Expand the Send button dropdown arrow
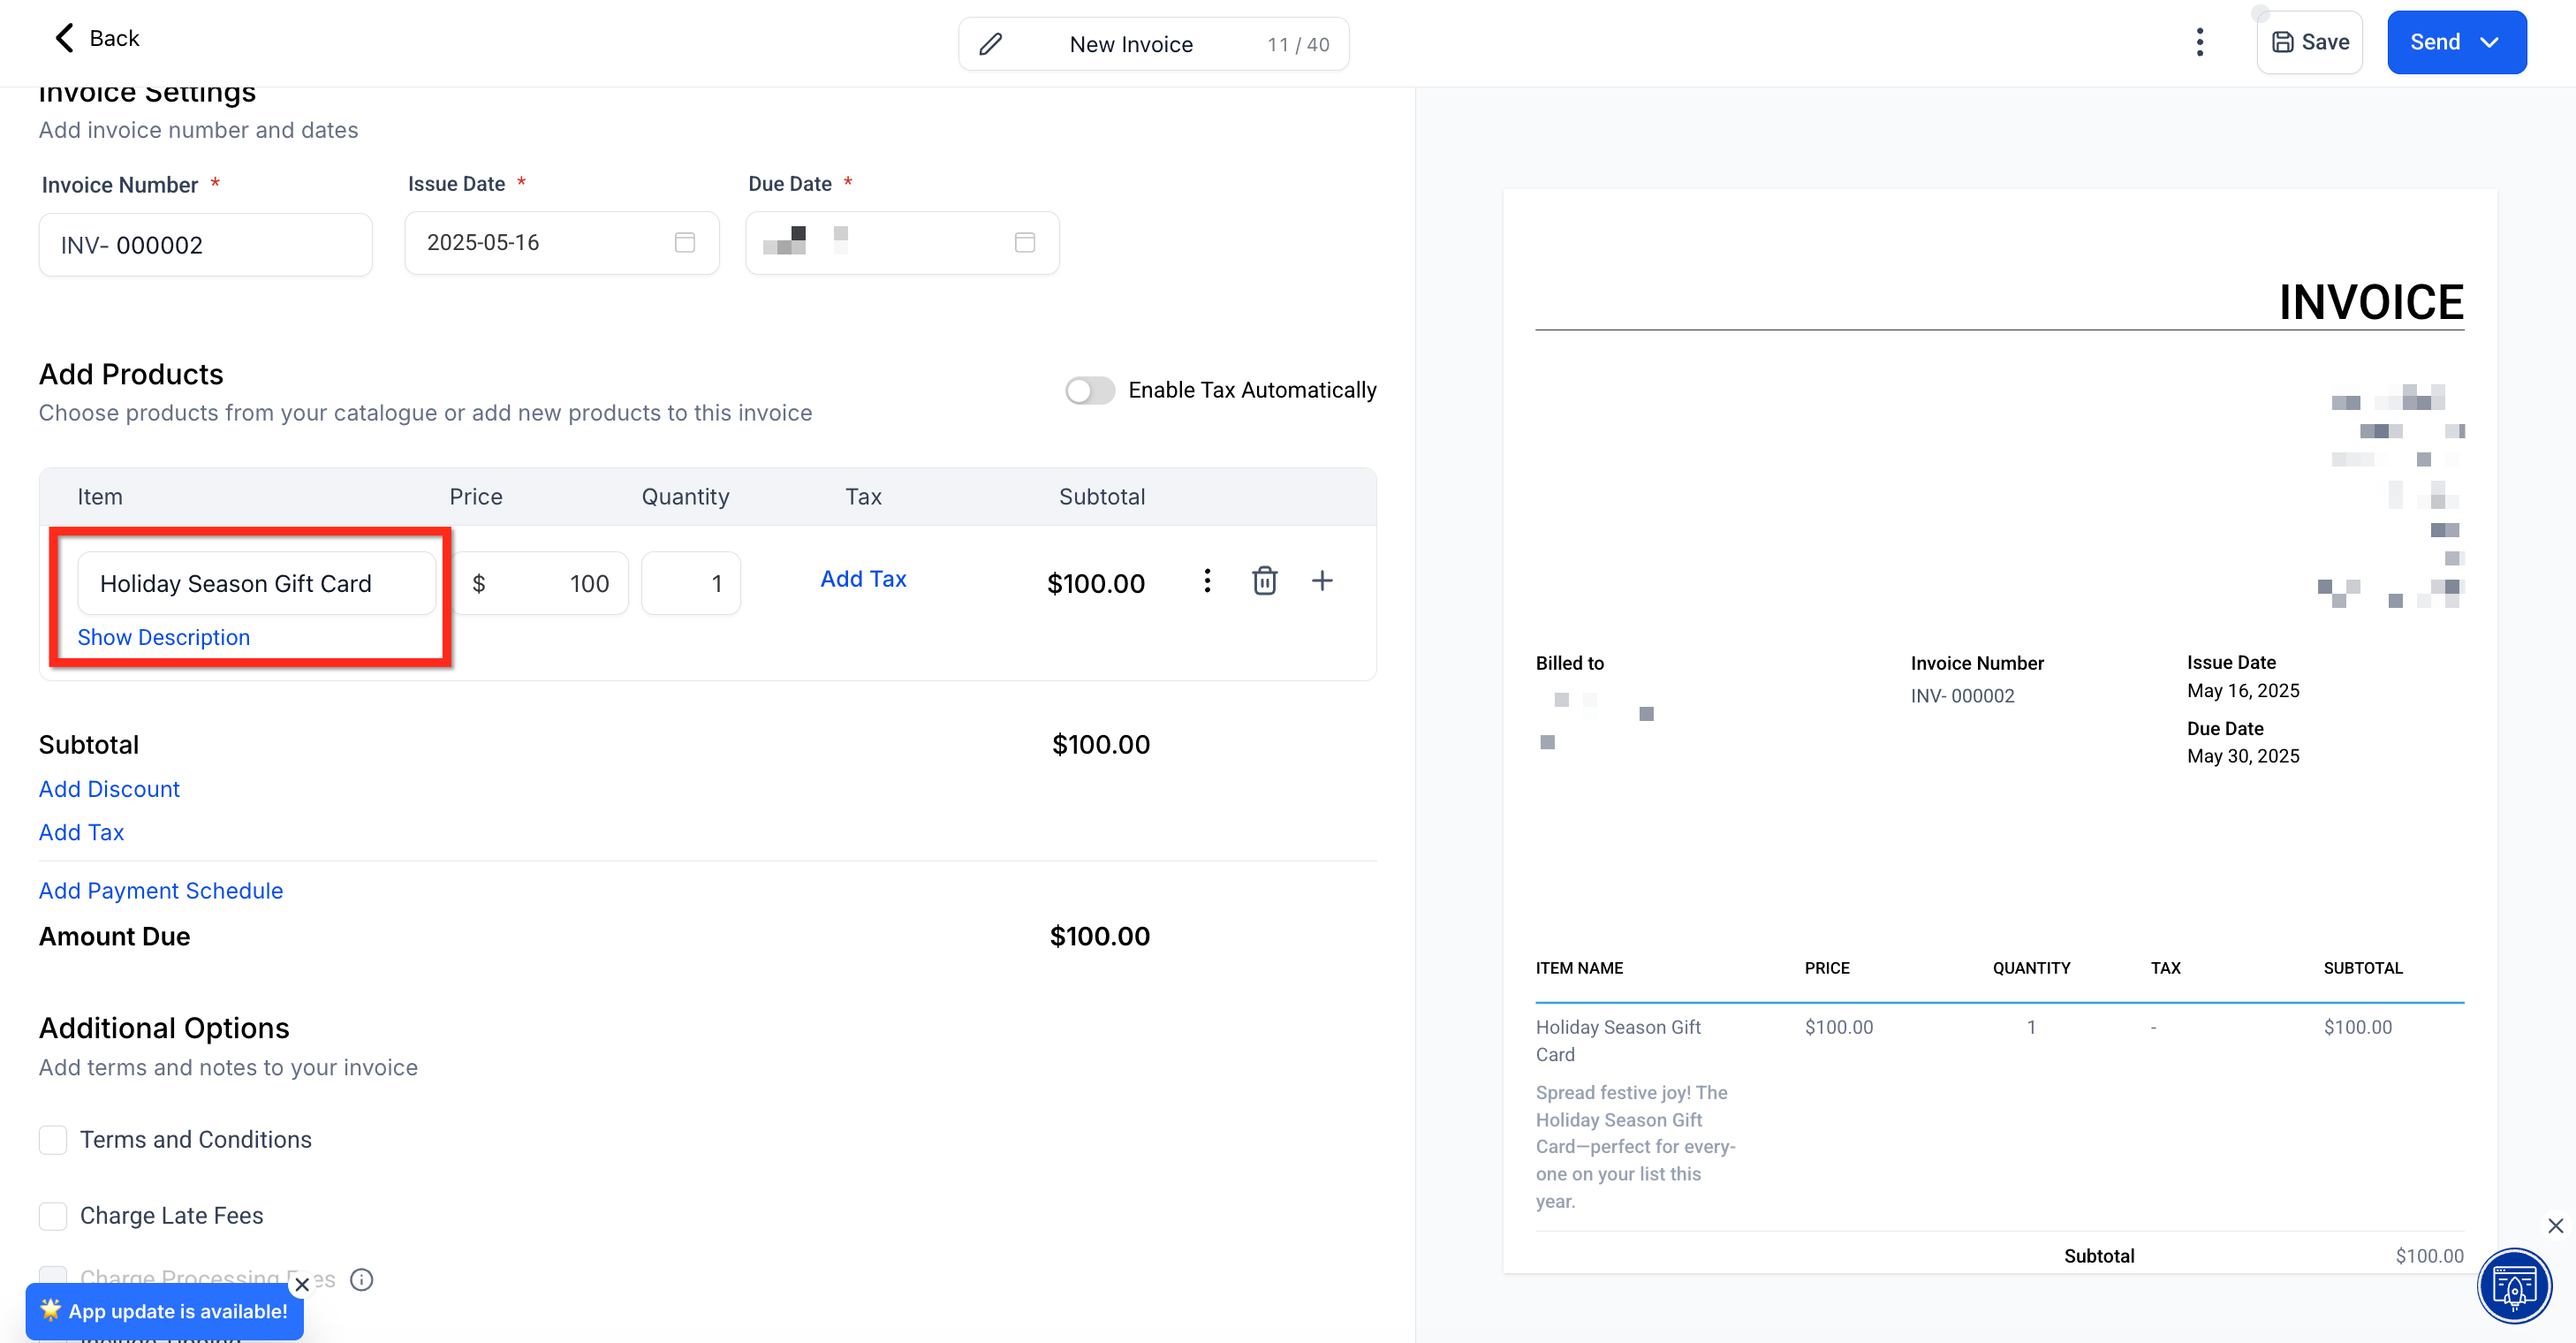This screenshot has width=2576, height=1343. (2489, 42)
